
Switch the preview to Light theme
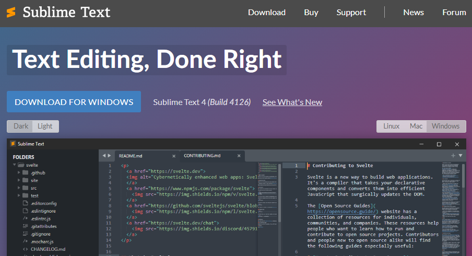(x=45, y=126)
